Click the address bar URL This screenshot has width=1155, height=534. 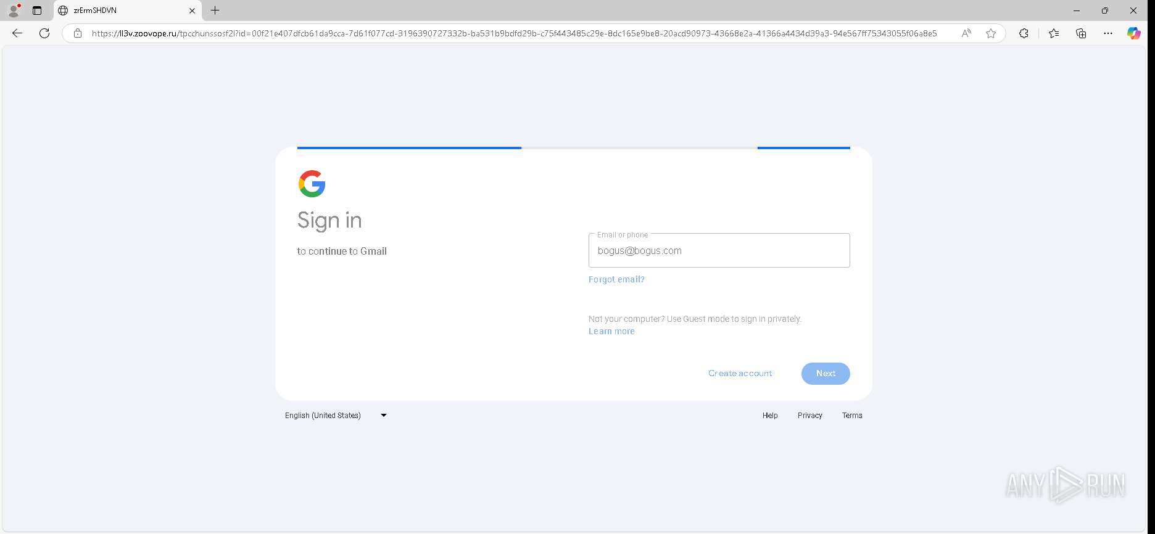(514, 33)
